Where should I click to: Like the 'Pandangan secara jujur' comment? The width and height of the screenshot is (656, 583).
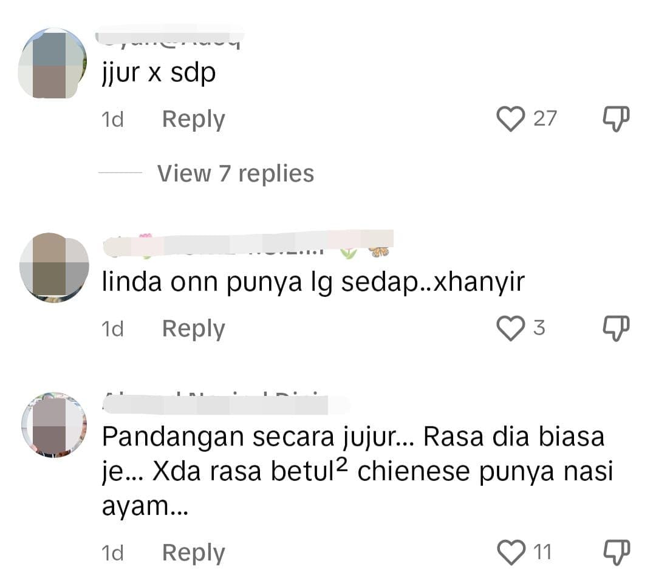[510, 552]
